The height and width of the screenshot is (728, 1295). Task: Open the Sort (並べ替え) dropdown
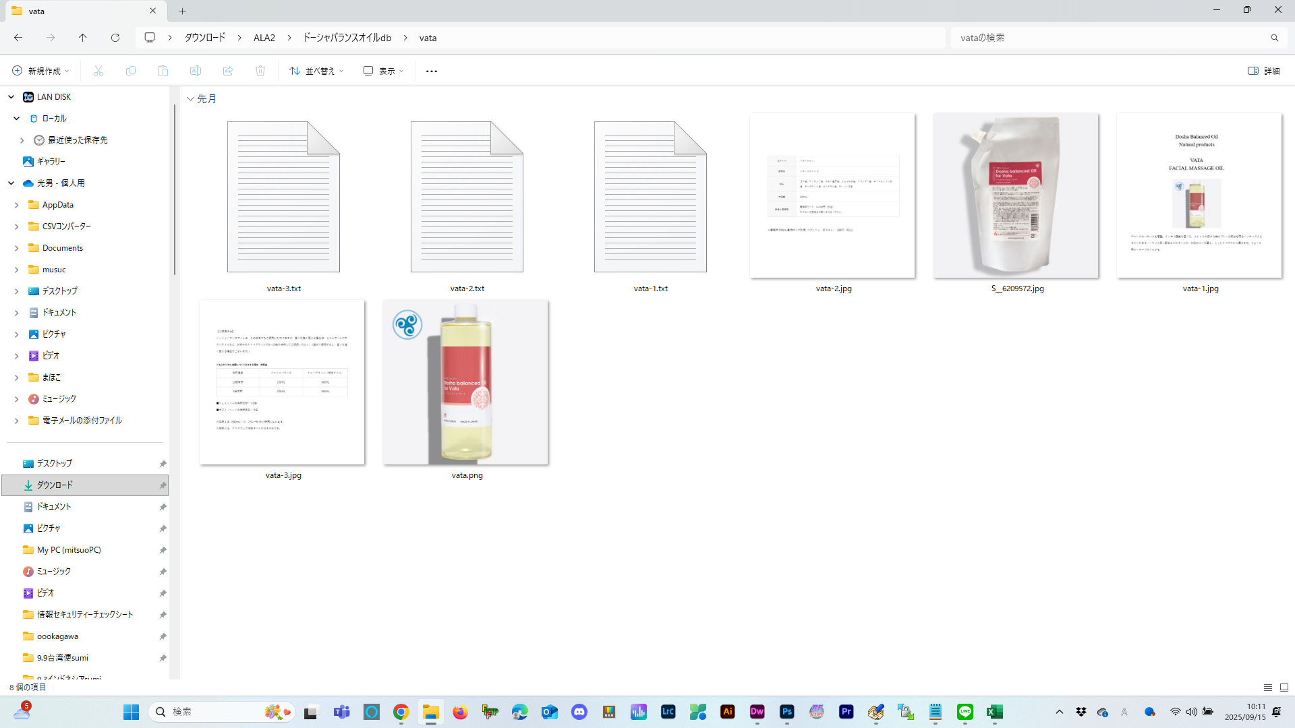(316, 71)
